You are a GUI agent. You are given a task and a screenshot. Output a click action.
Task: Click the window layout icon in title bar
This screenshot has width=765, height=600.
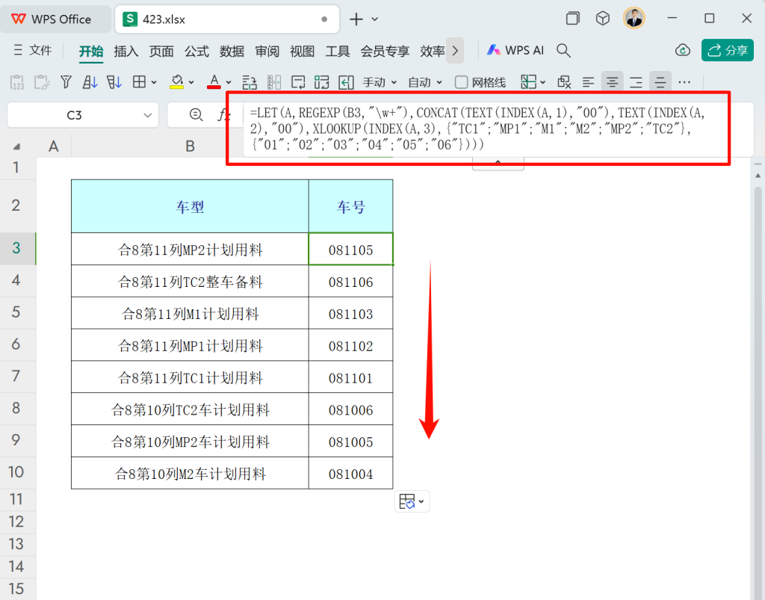[573, 19]
